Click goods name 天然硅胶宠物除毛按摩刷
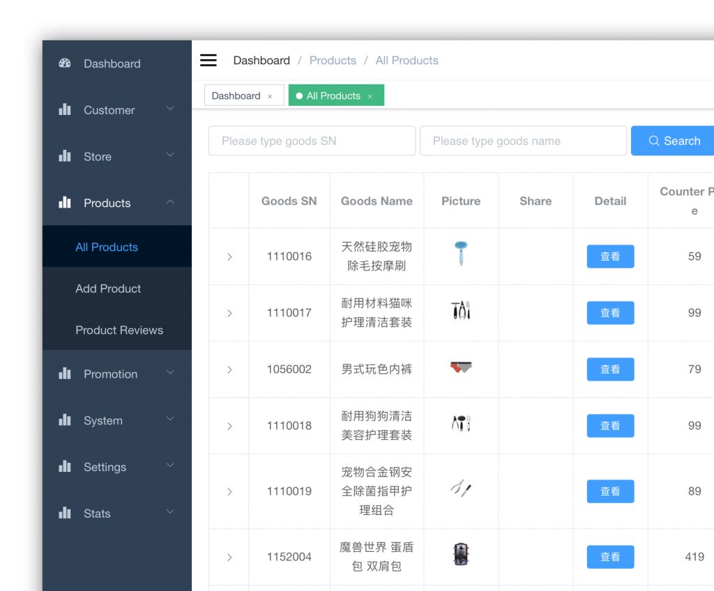Screen dimensions: 714x591 [377, 256]
